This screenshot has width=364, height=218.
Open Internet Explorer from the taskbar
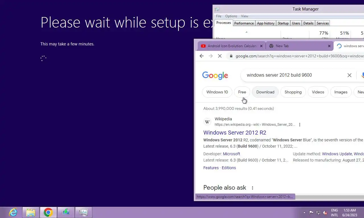click(13, 212)
